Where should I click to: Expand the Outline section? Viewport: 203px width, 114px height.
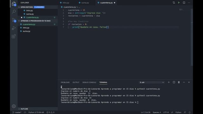click(24, 109)
